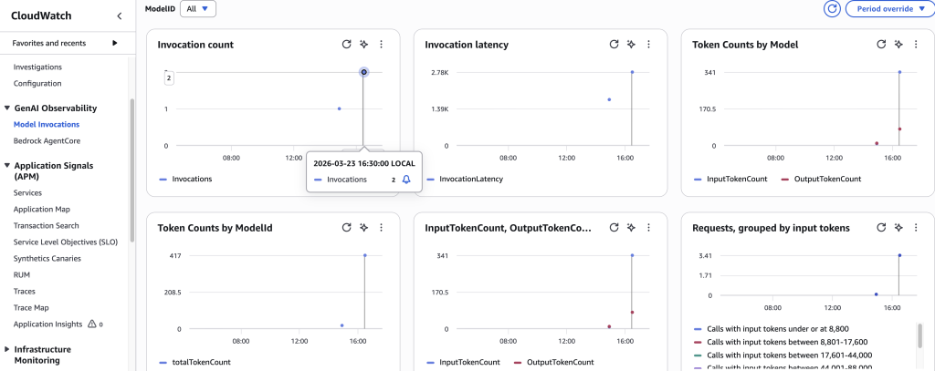The width and height of the screenshot is (935, 371).
Task: Toggle OutputTokenCount legend in Token Counts by Model
Action: tap(827, 179)
